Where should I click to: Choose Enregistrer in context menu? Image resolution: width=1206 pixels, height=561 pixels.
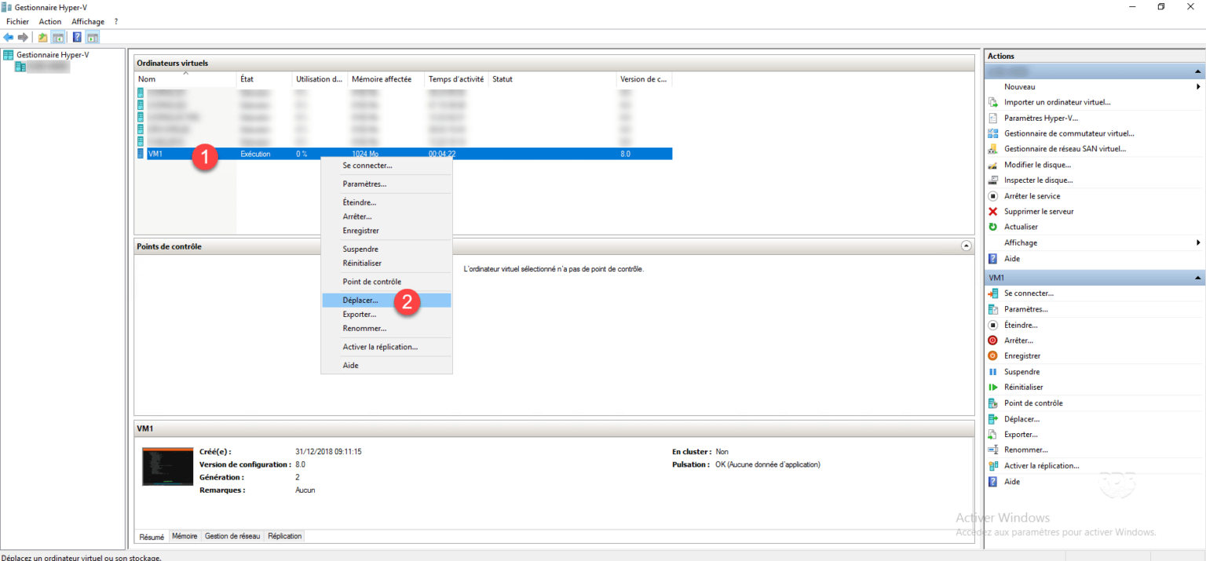pos(386,231)
